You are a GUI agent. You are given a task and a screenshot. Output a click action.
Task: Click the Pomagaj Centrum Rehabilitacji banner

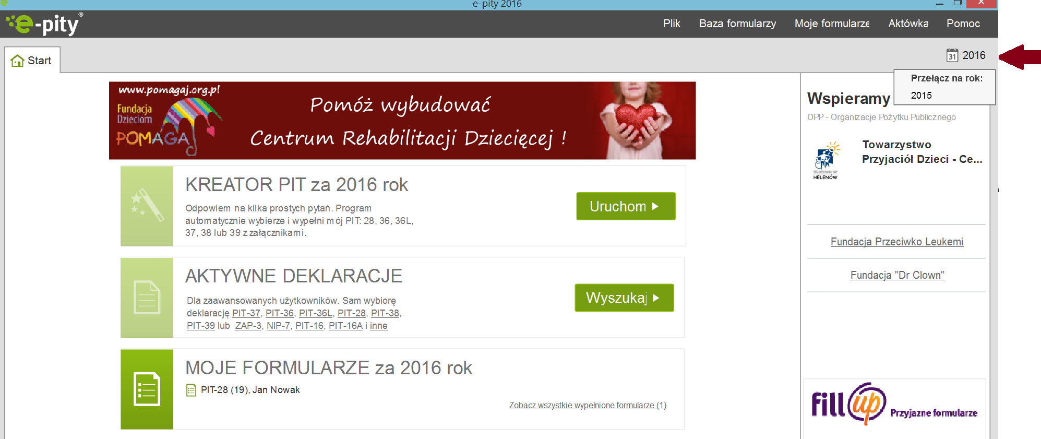(x=402, y=121)
